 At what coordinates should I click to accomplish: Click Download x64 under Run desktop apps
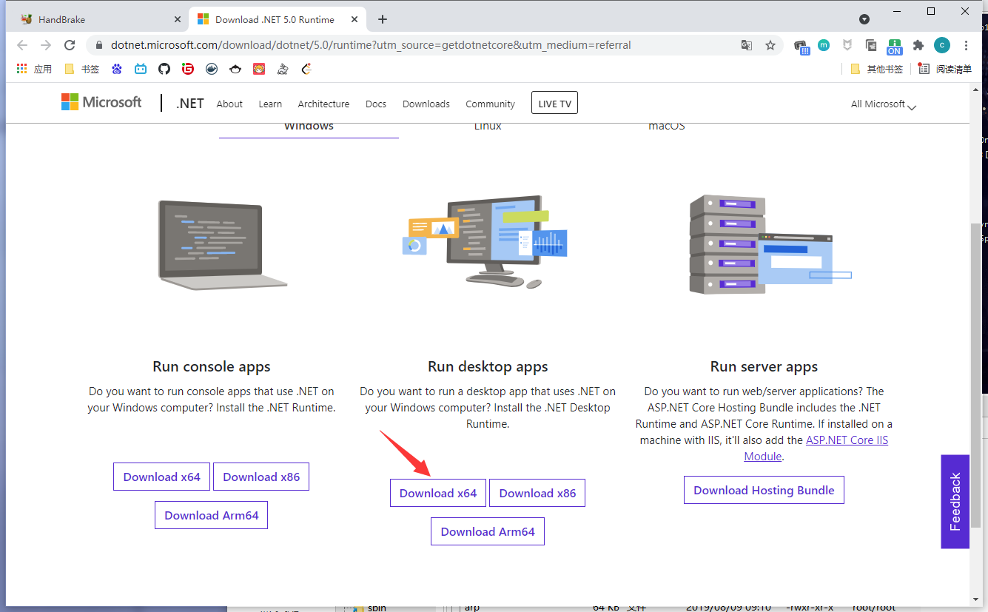pyautogui.click(x=438, y=494)
